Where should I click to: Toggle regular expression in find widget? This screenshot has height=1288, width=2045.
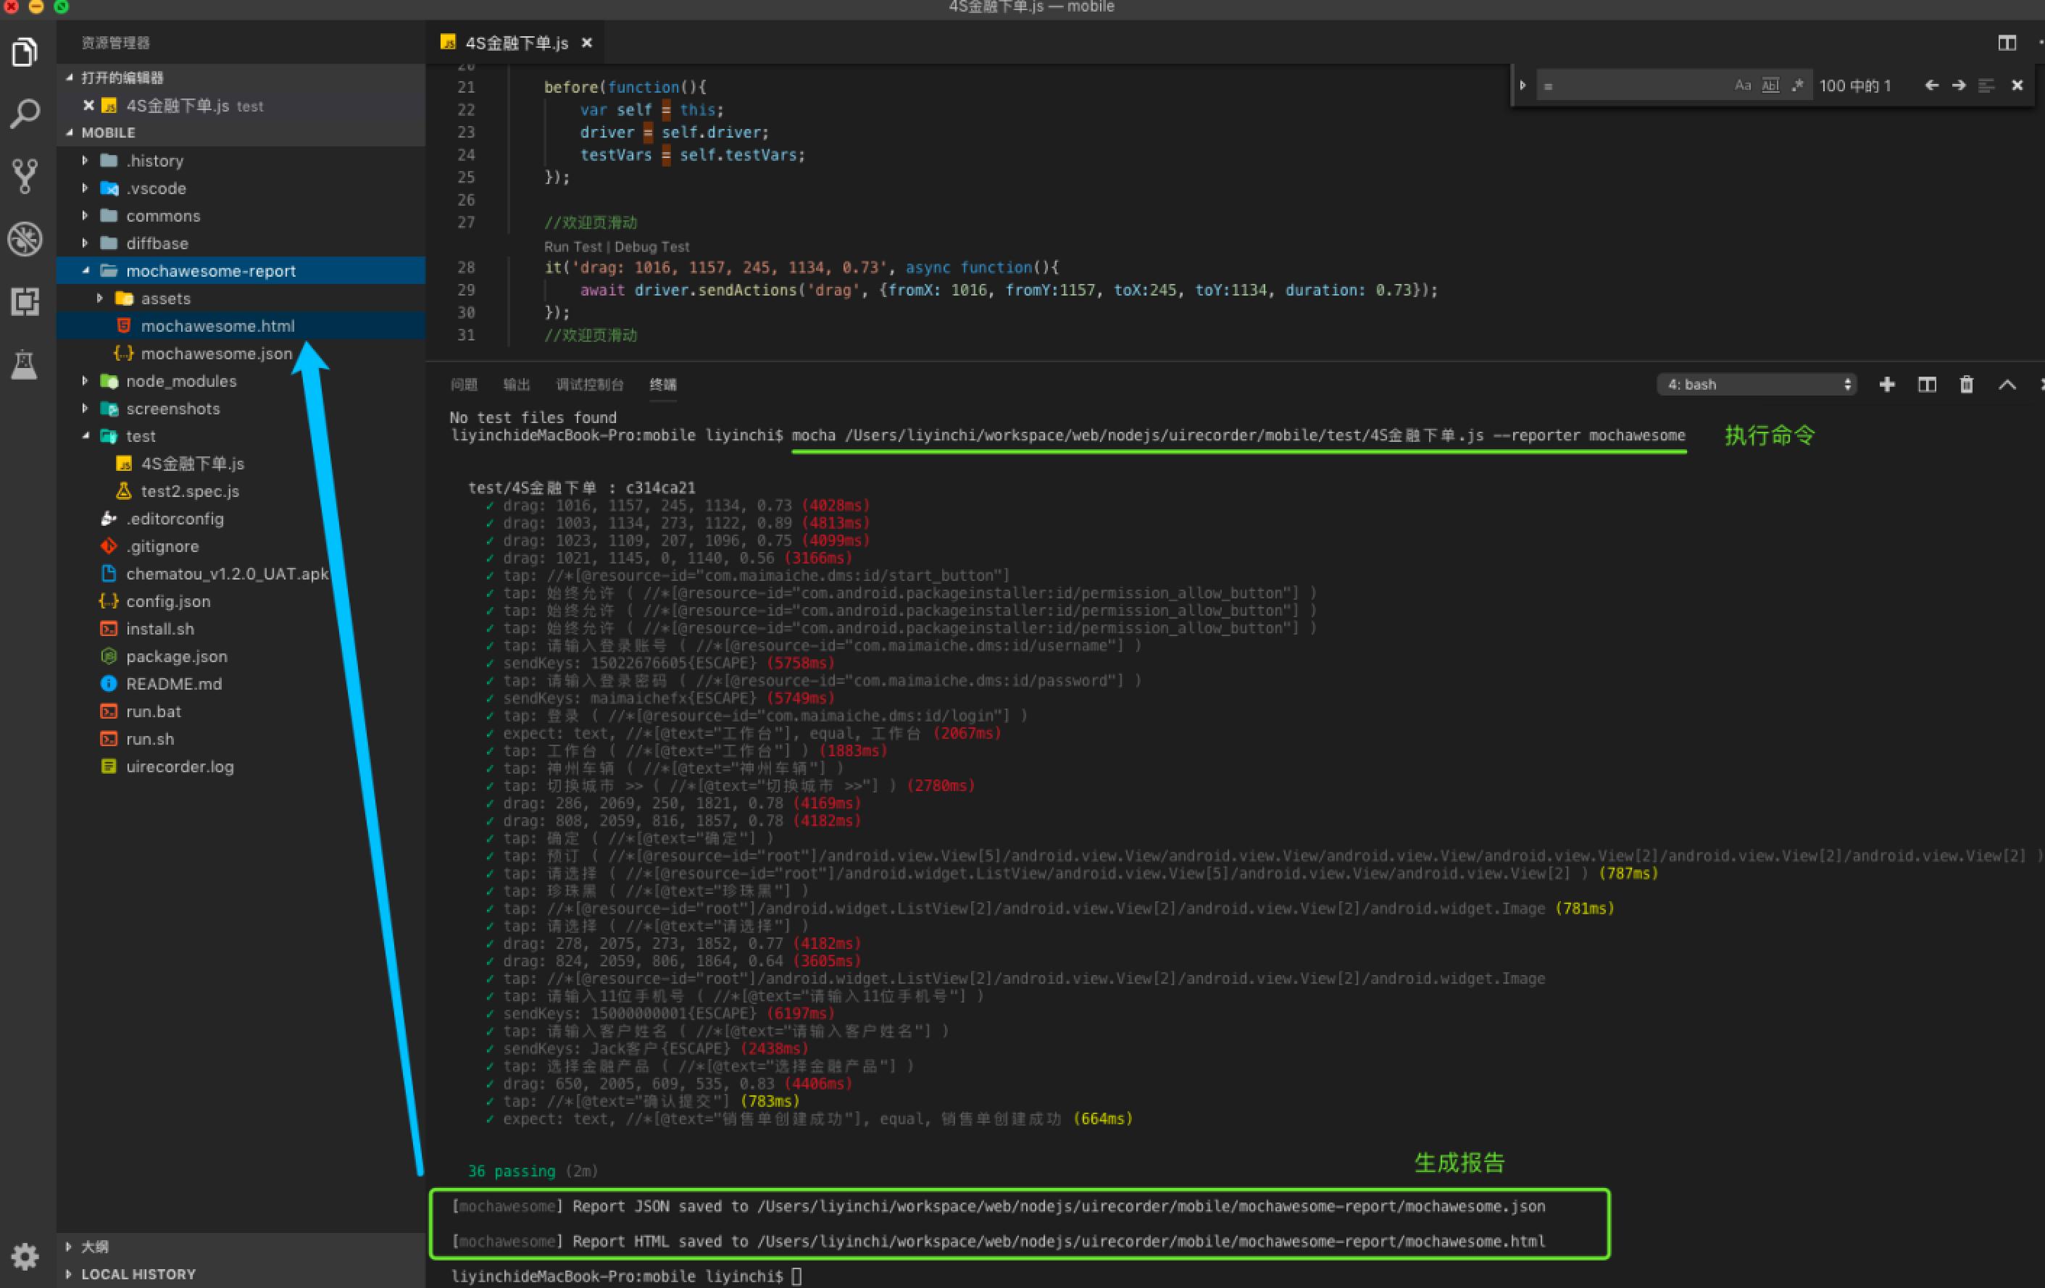[x=1797, y=85]
